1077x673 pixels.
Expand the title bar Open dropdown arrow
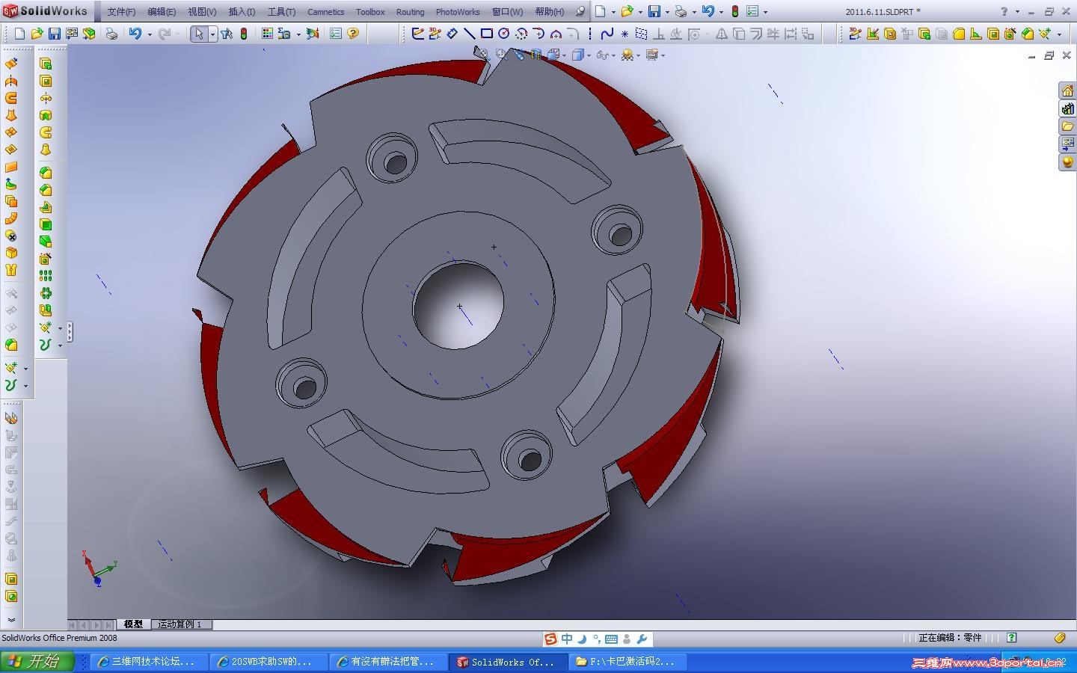(x=640, y=12)
